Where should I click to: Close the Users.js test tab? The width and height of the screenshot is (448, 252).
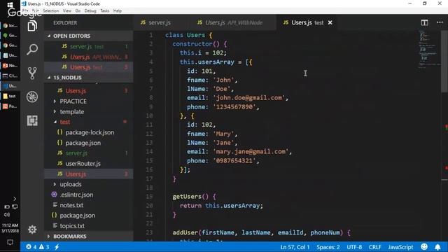pos(330,22)
